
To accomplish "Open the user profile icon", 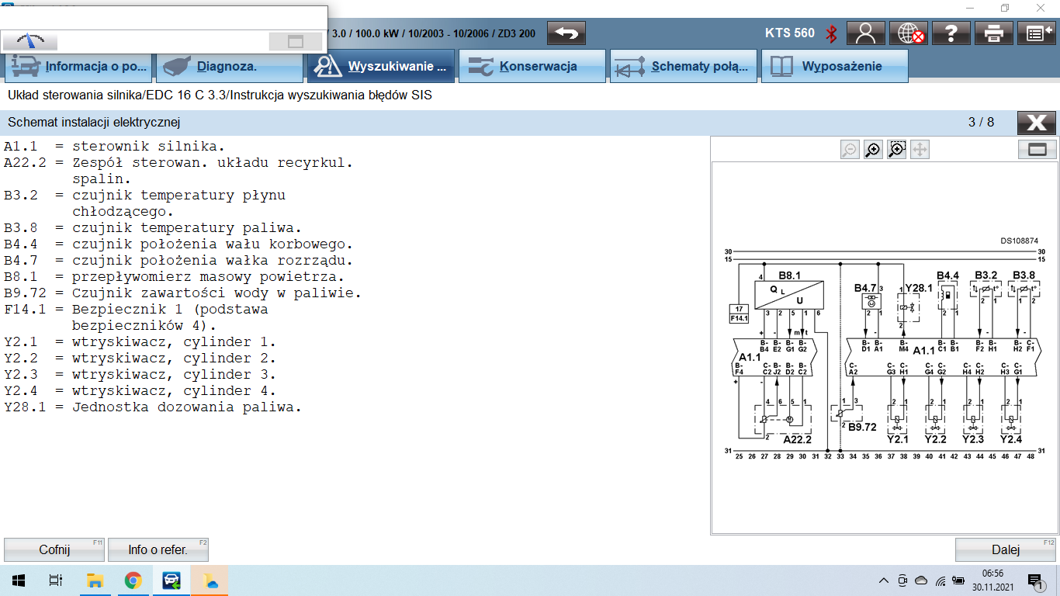I will pyautogui.click(x=866, y=33).
